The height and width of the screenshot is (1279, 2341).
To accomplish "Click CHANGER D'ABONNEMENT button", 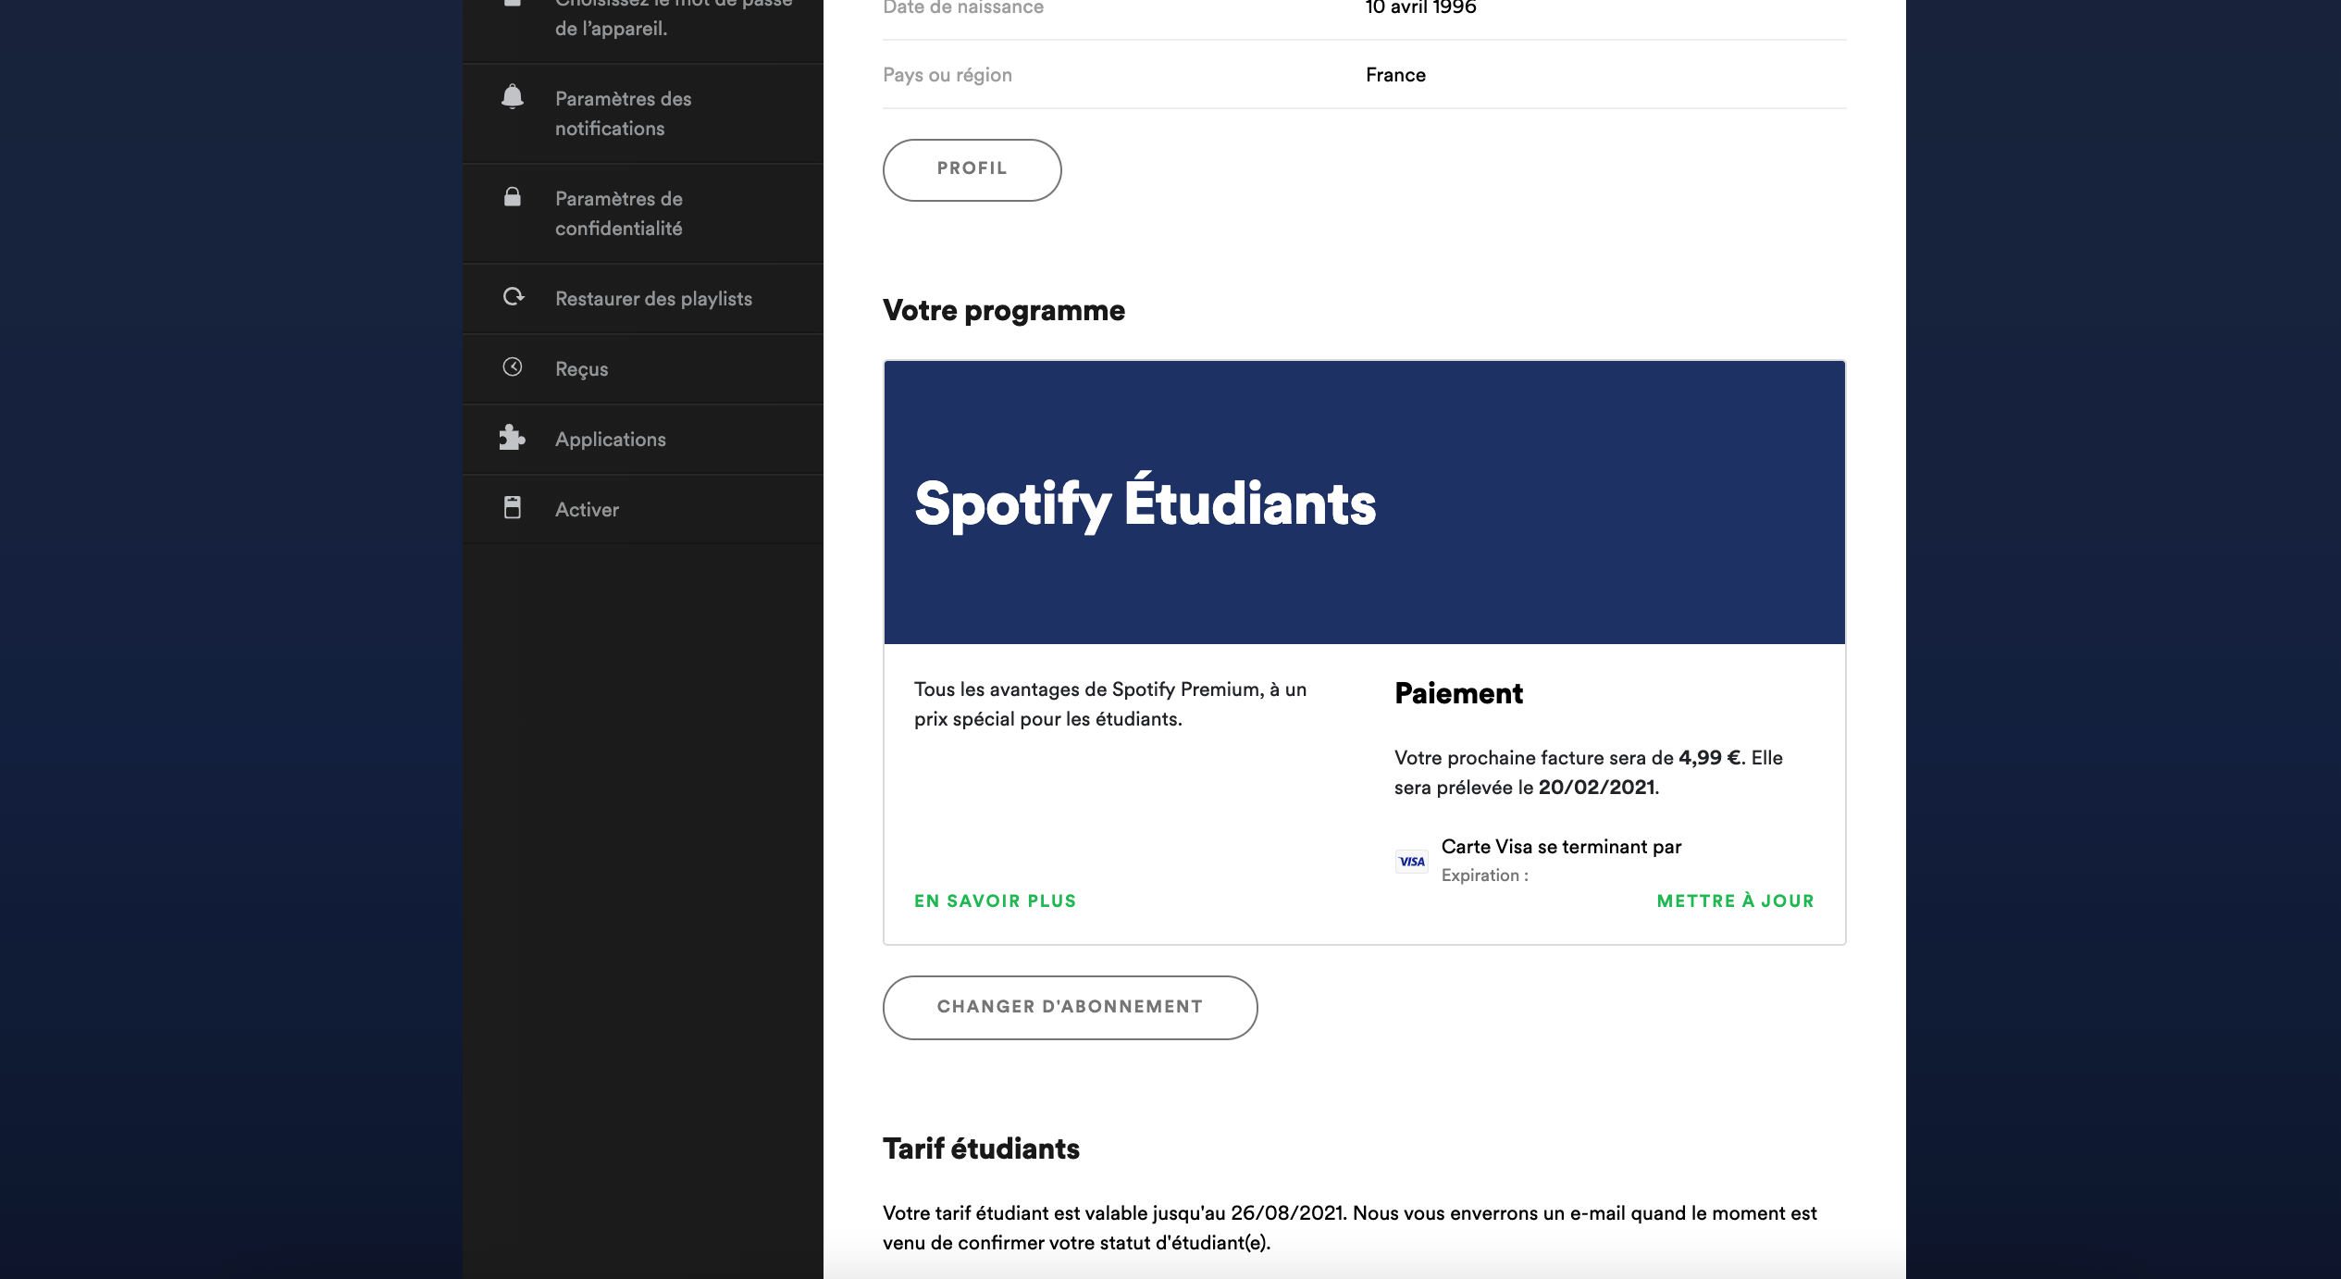I will point(1070,1007).
